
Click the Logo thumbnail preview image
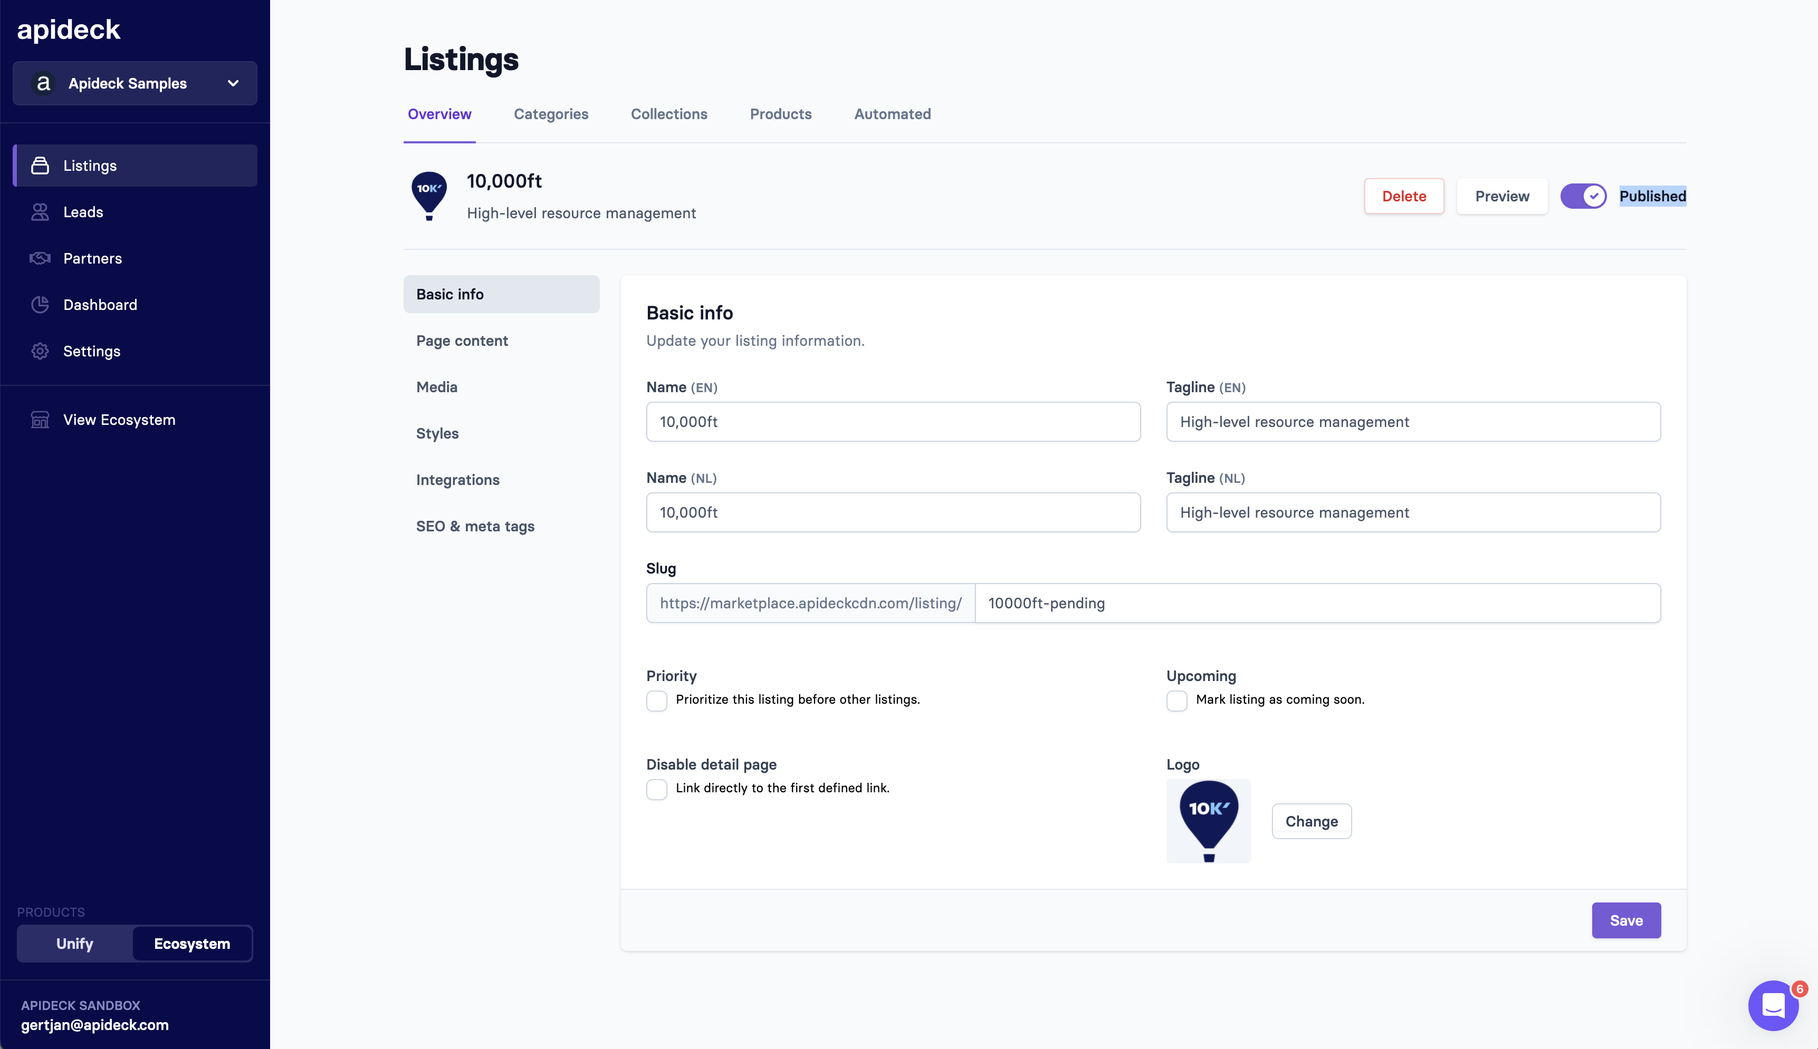[1208, 821]
